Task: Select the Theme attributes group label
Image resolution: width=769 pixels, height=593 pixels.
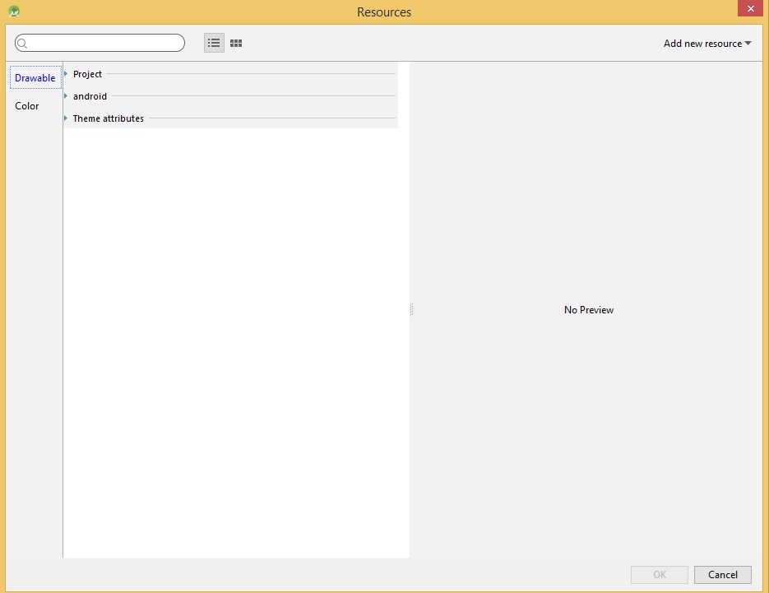Action: 108,118
